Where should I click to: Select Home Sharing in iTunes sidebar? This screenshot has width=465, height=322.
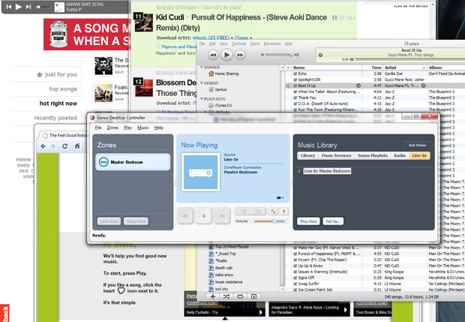click(224, 74)
